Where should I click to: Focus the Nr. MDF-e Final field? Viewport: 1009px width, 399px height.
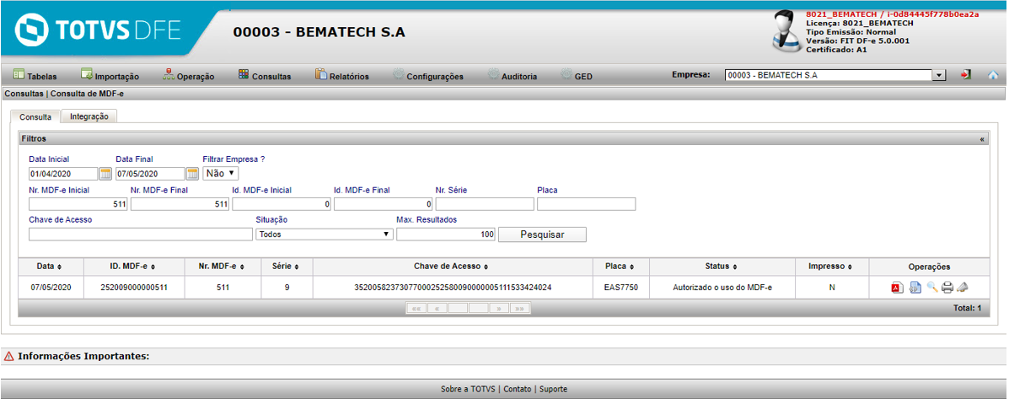click(x=180, y=204)
